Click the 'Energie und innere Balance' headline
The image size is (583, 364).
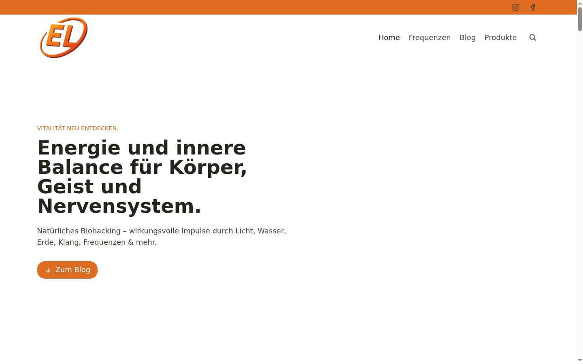[142, 177]
